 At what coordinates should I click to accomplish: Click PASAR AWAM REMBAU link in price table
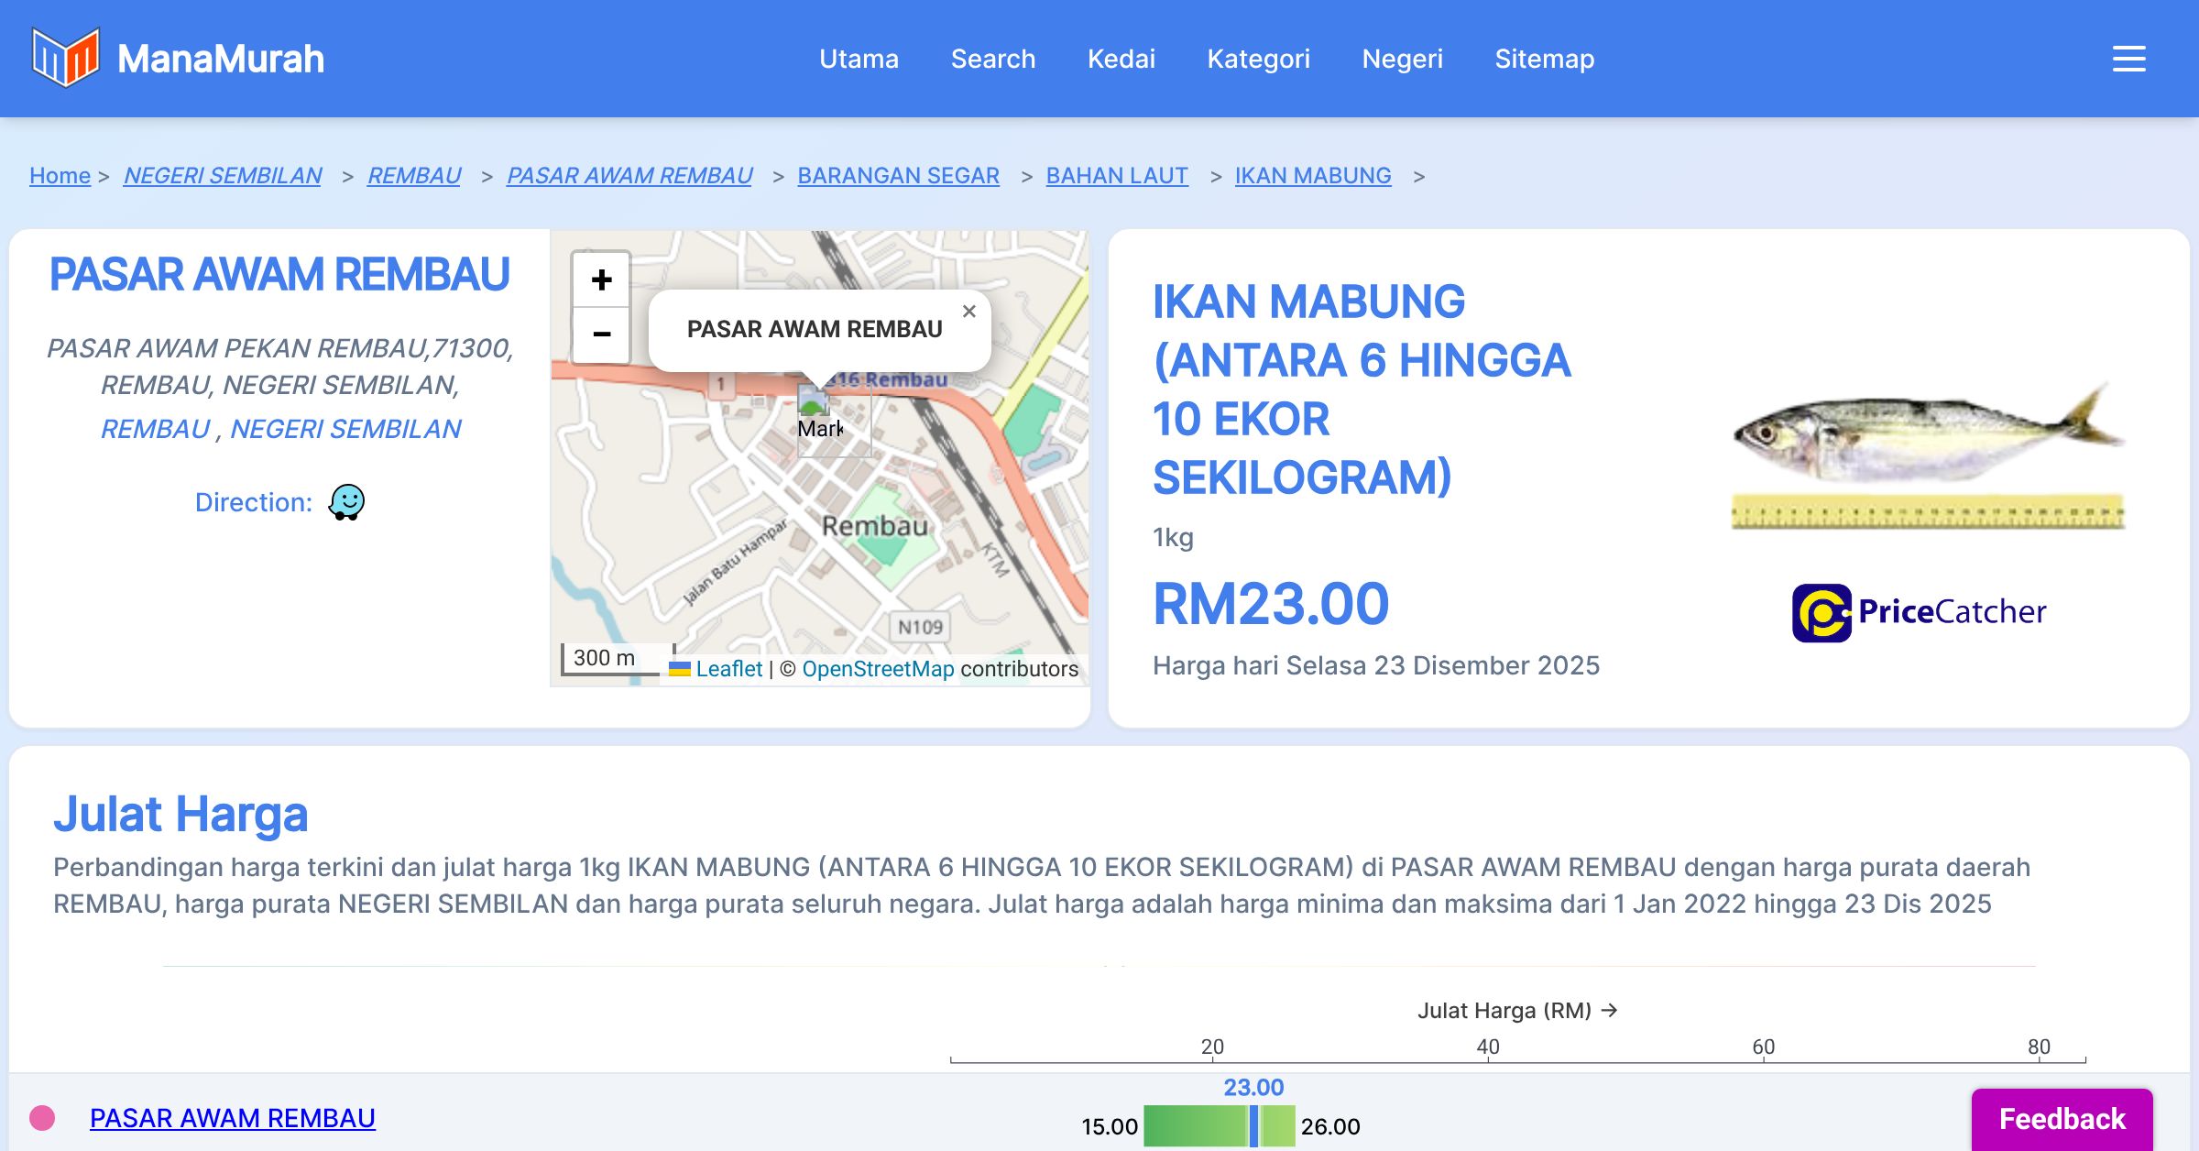click(233, 1118)
